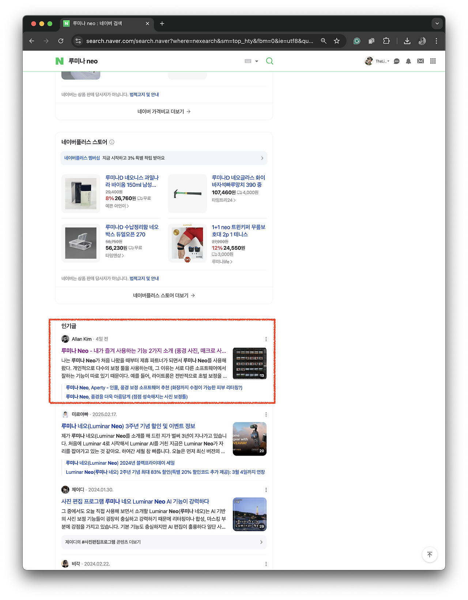Jump to top with the up-arrow button
The height and width of the screenshot is (600, 468).
pos(430,555)
